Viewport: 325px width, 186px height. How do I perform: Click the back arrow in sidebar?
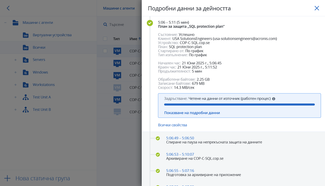coord(8,8)
